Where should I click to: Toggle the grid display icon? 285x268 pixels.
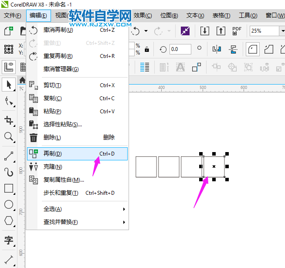click(x=23, y=67)
